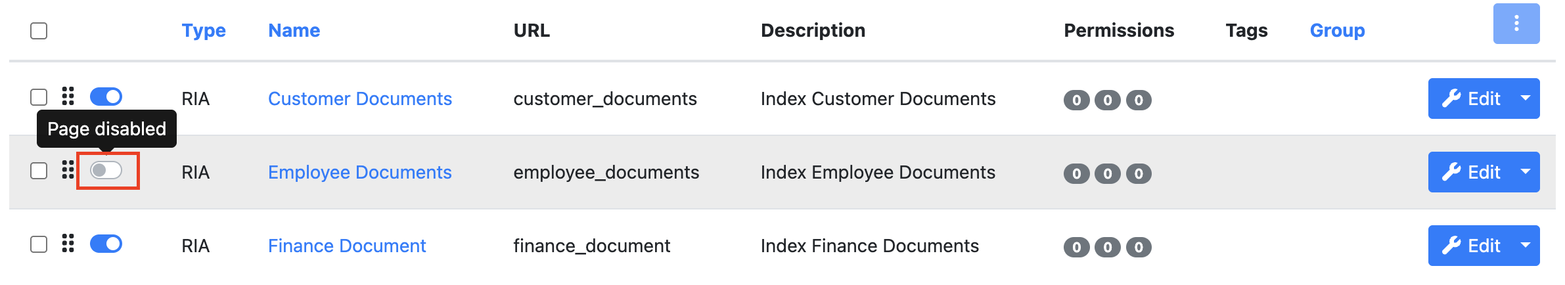Click last permission badge for Employee Documents
Screen dimensions: 1565x285
pyautogui.click(x=1139, y=173)
